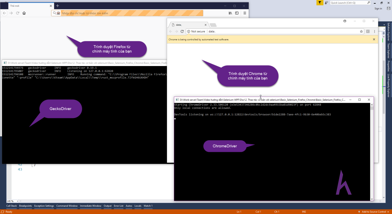Go to the Firefox home page icon
392x214 pixels.
coord(24,13)
